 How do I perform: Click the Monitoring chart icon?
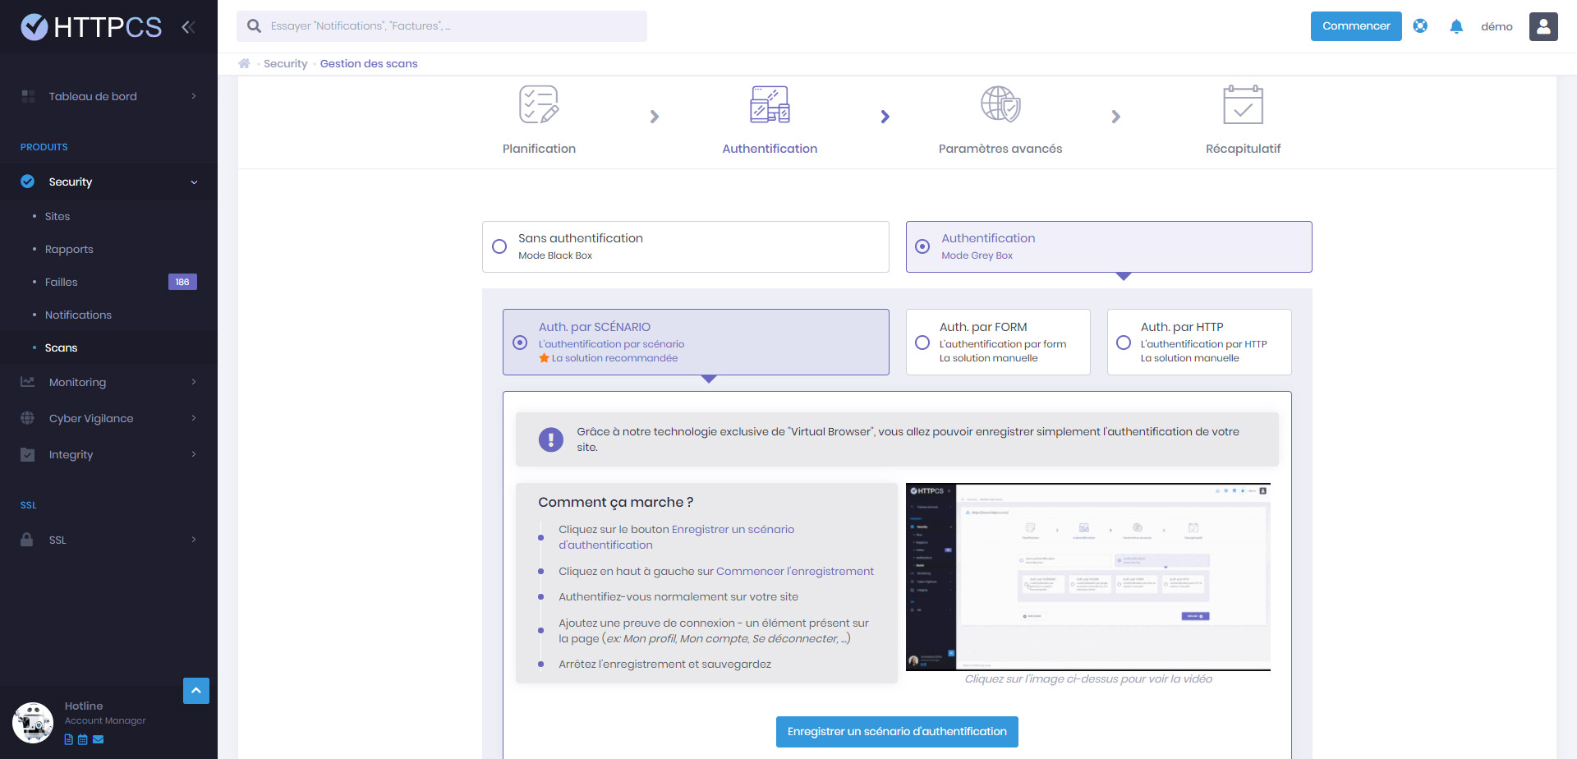[28, 382]
